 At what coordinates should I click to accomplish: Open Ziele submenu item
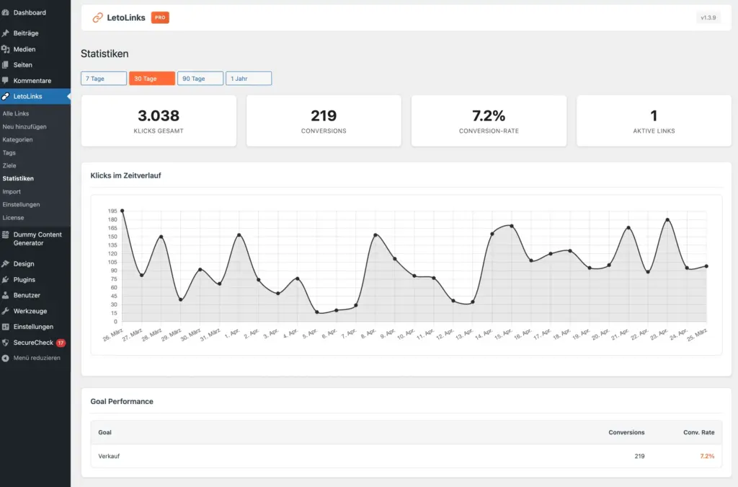pyautogui.click(x=9, y=165)
